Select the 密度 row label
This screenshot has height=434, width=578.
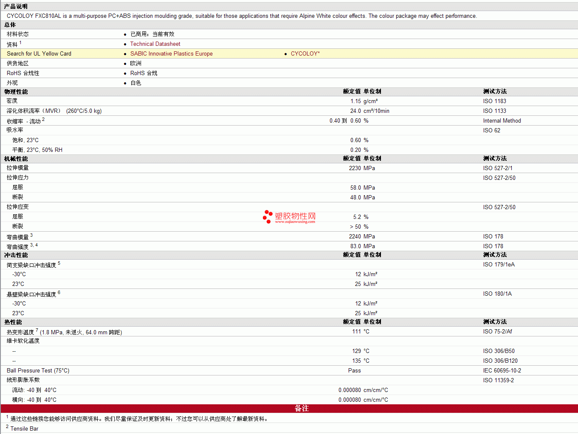[x=12, y=101]
